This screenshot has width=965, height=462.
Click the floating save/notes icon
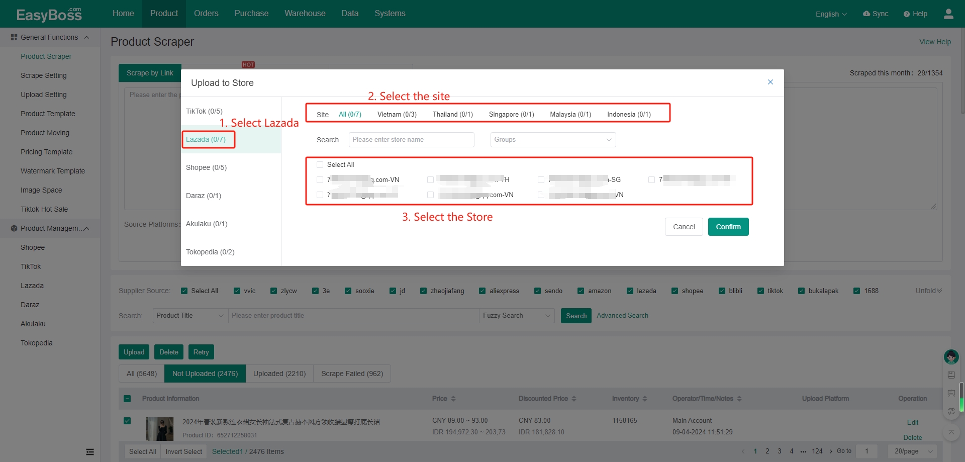(x=951, y=375)
